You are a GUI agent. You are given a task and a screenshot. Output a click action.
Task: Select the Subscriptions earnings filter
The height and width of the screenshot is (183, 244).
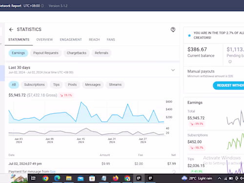coord(34,85)
